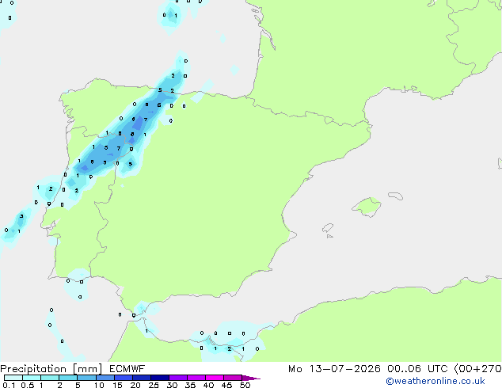The height and width of the screenshot is (388, 502).
Task: Click the legend label "0.1"
Action: pyautogui.click(x=9, y=385)
